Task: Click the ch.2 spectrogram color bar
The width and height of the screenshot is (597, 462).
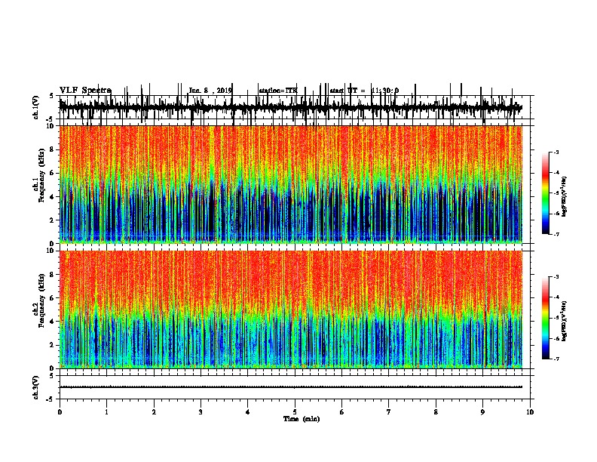Action: click(545, 318)
